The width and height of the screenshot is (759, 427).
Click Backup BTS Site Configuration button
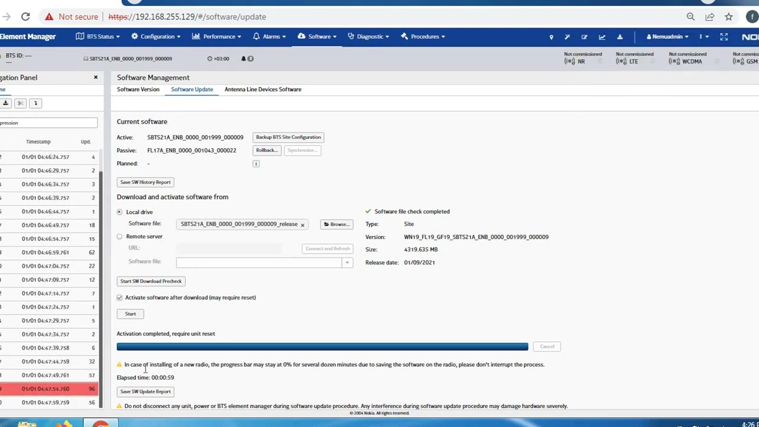coord(288,138)
